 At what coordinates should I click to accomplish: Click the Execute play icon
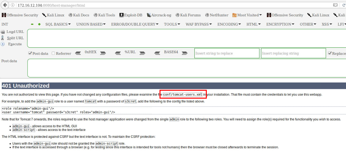[x=3, y=44]
